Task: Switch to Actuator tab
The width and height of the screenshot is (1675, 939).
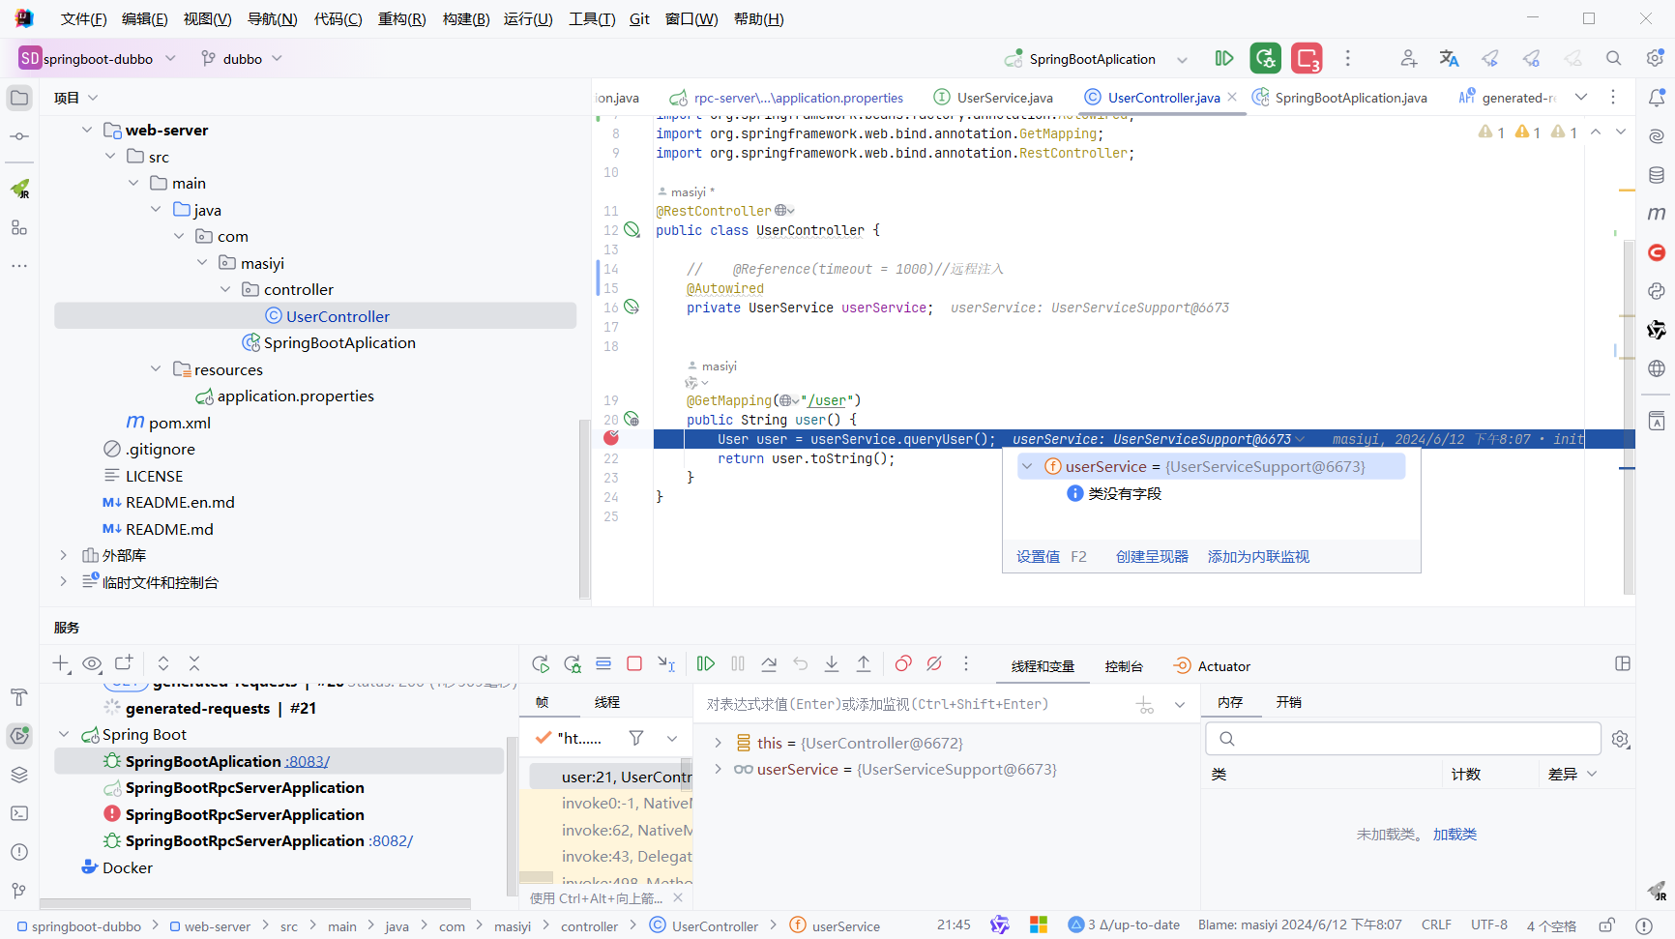Action: click(x=1212, y=666)
